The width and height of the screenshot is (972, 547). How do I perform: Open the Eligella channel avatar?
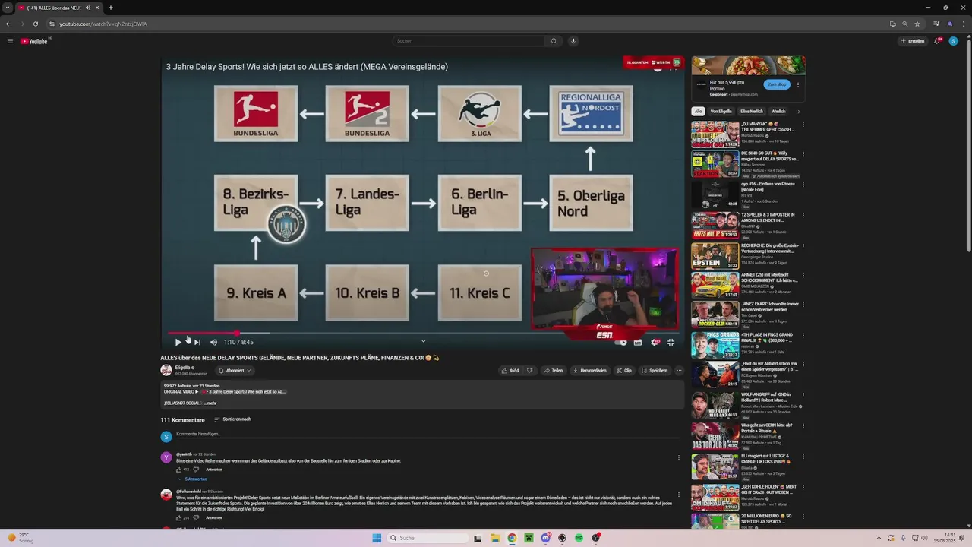pyautogui.click(x=166, y=370)
